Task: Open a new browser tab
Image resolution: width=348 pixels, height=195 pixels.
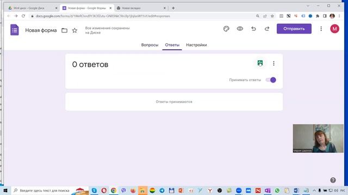Action: point(173,8)
